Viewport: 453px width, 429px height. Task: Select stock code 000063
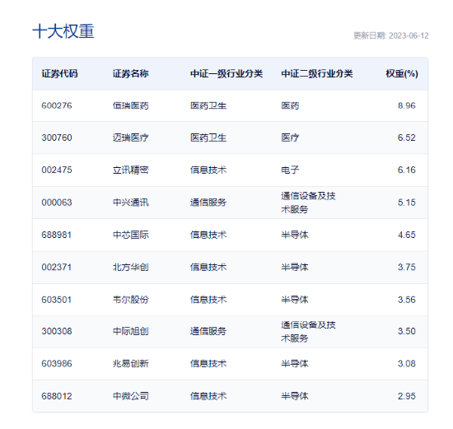(x=57, y=203)
